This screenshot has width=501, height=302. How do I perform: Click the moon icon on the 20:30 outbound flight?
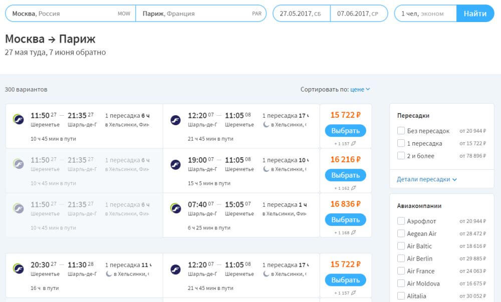[x=109, y=273]
